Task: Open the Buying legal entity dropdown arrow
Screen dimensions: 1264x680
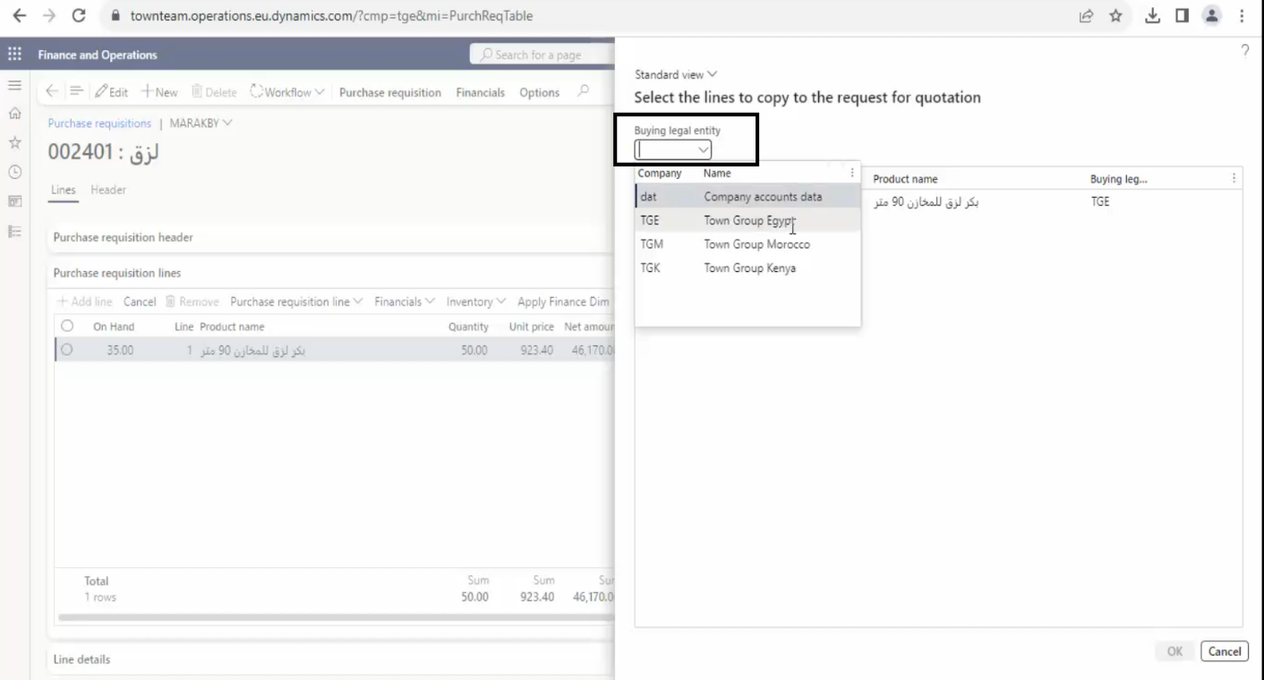Action: pyautogui.click(x=704, y=150)
